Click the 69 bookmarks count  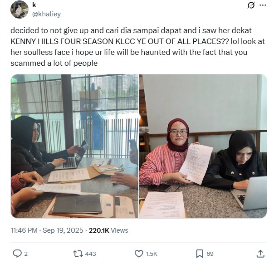tap(210, 254)
